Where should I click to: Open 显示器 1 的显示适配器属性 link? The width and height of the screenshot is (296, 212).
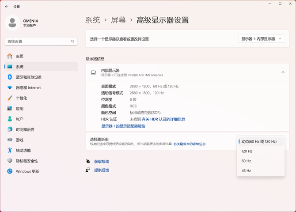123,126
